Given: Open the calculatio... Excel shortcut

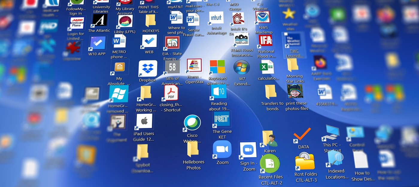Looking at the screenshot, I should click(266, 67).
